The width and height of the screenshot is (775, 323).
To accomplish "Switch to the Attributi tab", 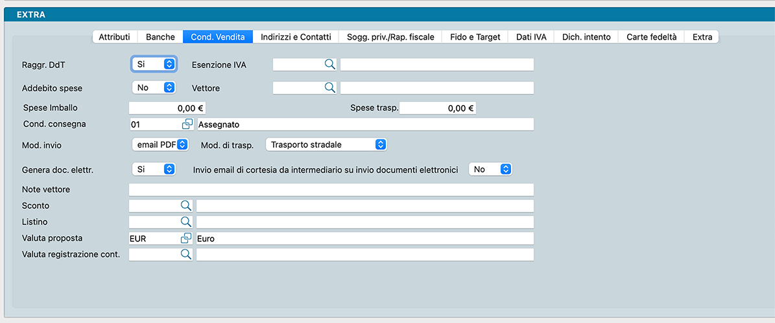I will [114, 37].
